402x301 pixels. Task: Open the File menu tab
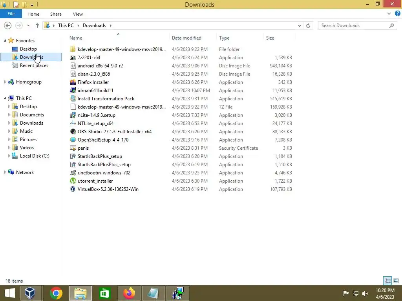[11, 14]
